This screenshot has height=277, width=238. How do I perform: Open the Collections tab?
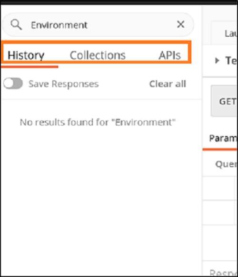98,55
